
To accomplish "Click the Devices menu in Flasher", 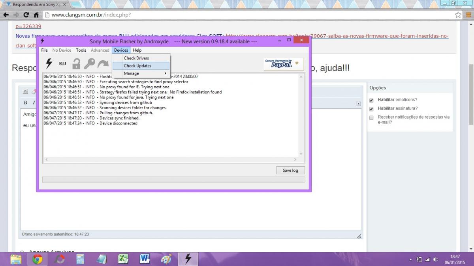I will [121, 50].
